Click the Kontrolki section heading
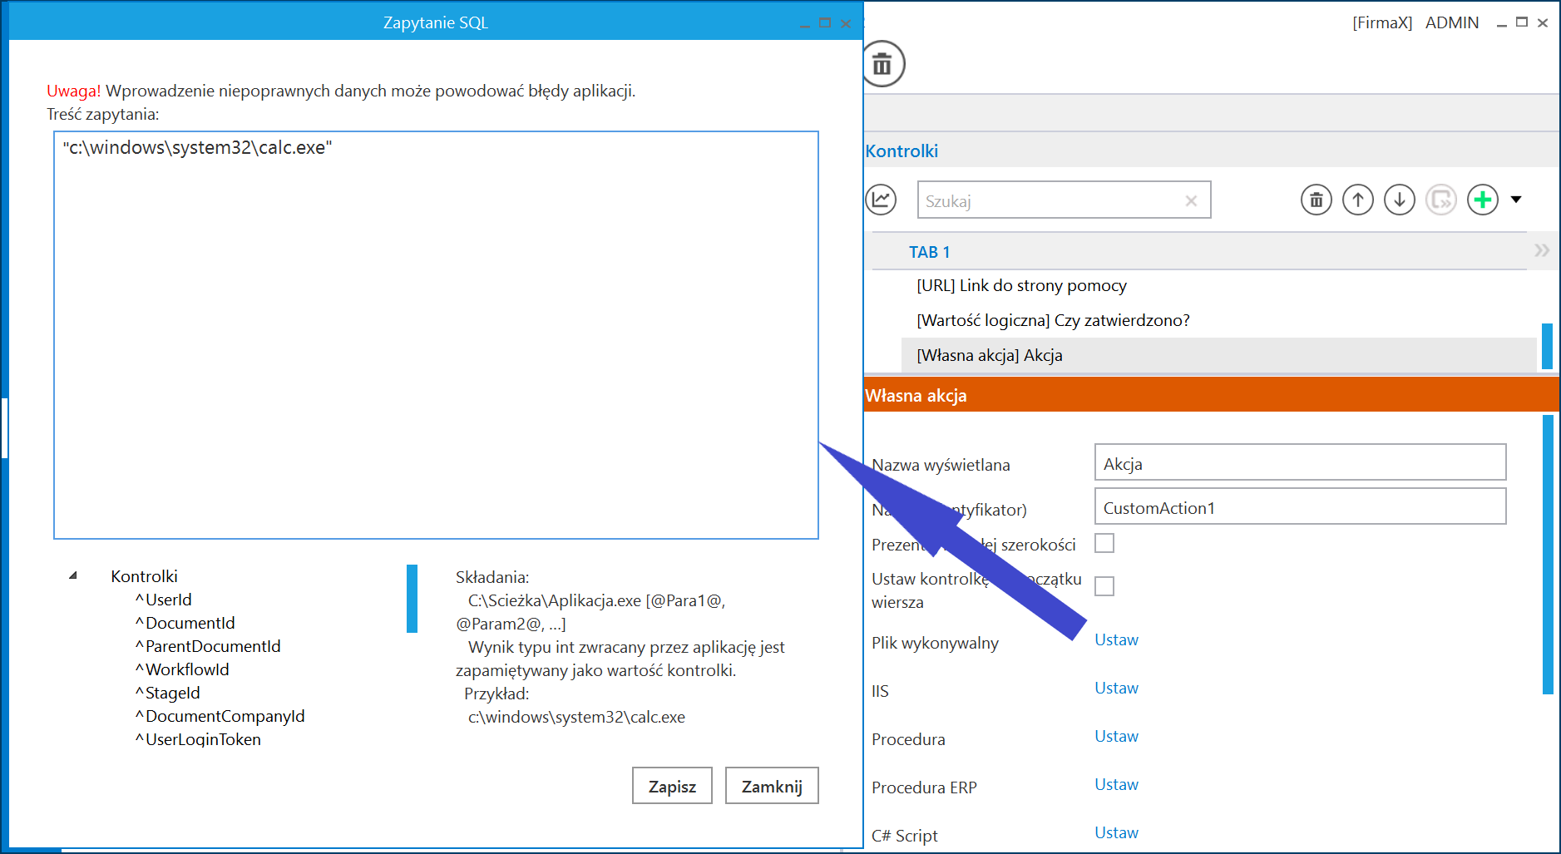Screen dimensions: 1561x854 click(902, 151)
